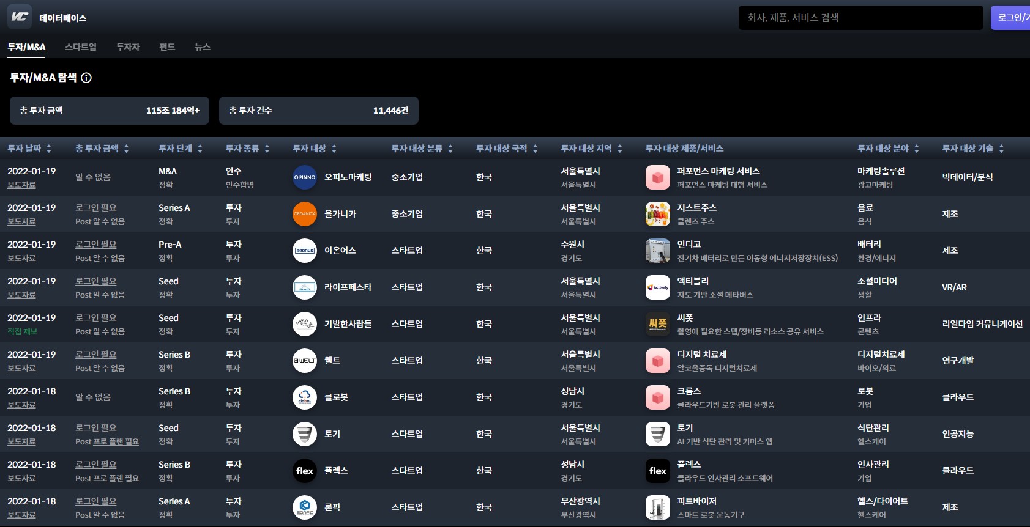1030x527 pixels.
Task: Click the info icon beside 투자/M&A 탐색
Action: click(86, 78)
